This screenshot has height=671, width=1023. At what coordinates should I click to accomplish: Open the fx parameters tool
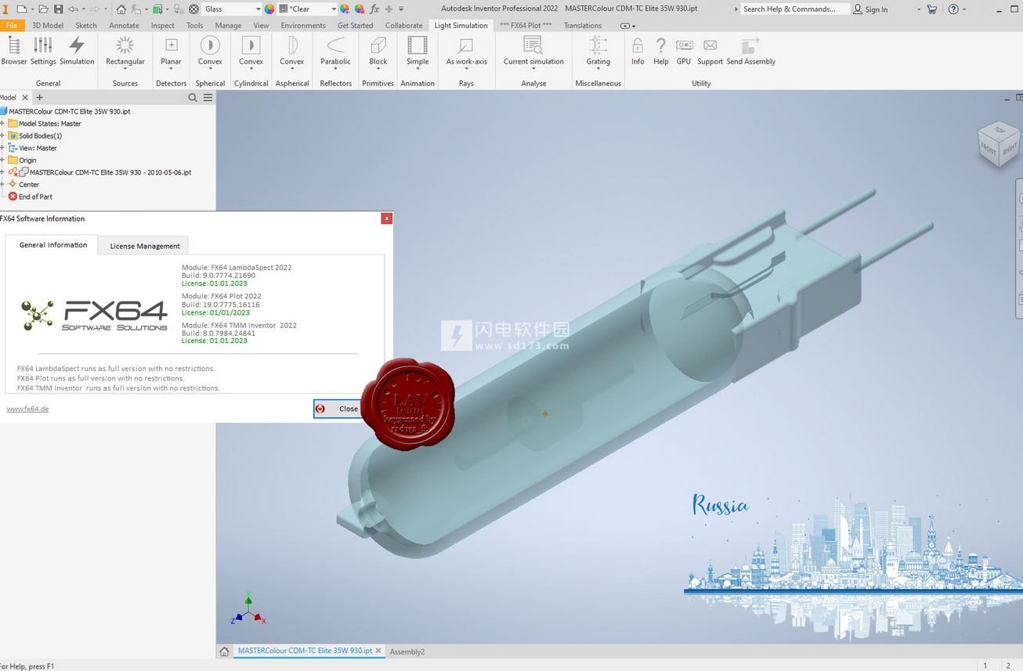[x=374, y=9]
